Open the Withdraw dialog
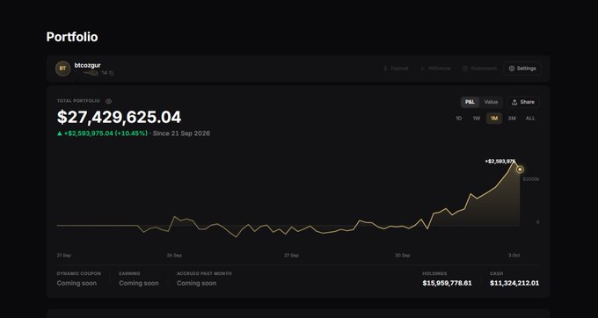This screenshot has height=318, width=598. point(435,69)
